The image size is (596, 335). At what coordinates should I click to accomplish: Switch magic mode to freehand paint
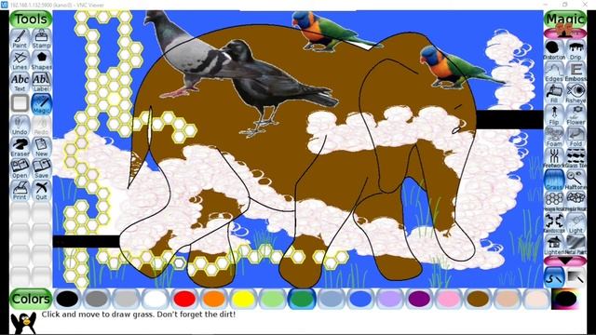pos(554,277)
